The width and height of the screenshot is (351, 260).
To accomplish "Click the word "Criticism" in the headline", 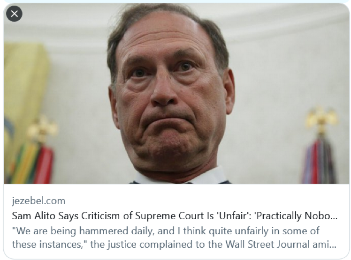I will click(x=99, y=216).
